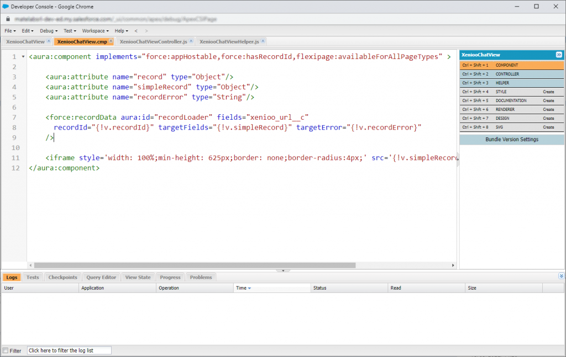Close the XeniooChatViewHelper.js tab
Viewport: 566px width, 357px height.
click(264, 41)
